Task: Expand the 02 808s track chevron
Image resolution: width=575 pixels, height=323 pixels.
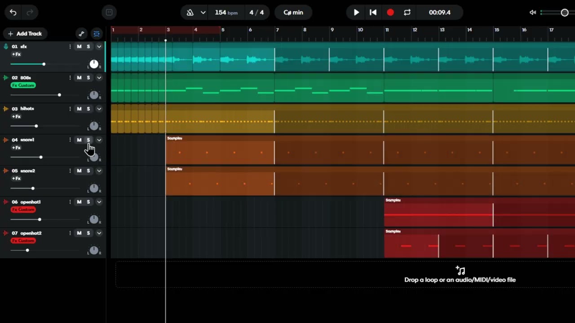Action: (x=99, y=78)
